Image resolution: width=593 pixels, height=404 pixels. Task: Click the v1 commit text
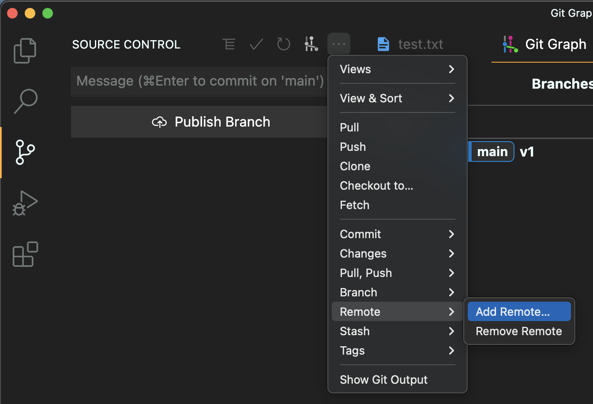(x=527, y=152)
